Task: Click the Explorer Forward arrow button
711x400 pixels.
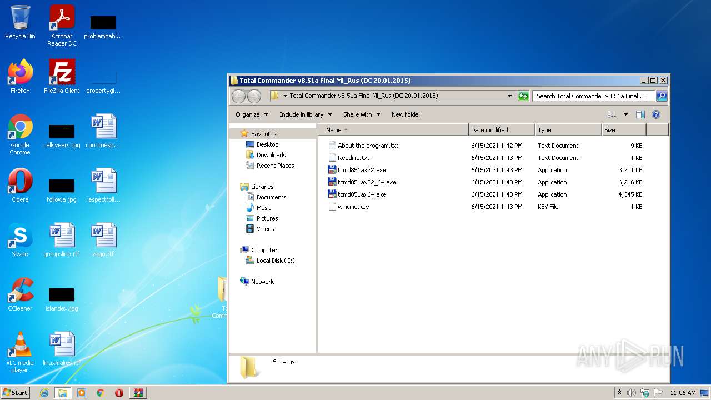Action: pyautogui.click(x=254, y=96)
